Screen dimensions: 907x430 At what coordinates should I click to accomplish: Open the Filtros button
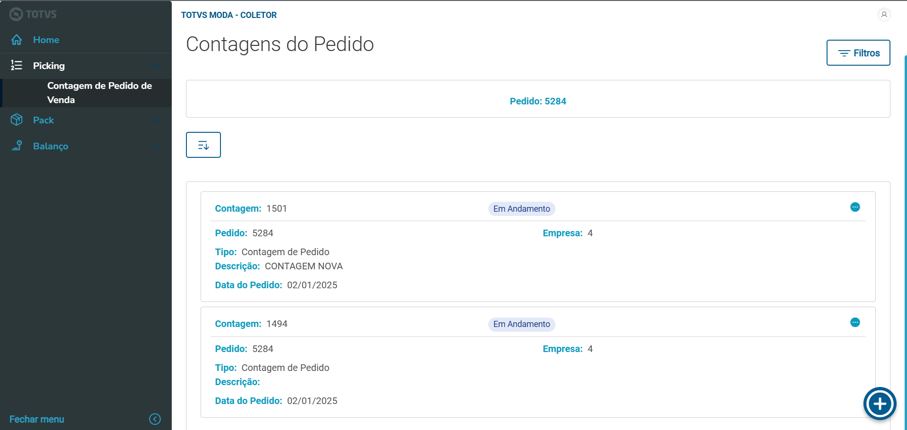[858, 53]
